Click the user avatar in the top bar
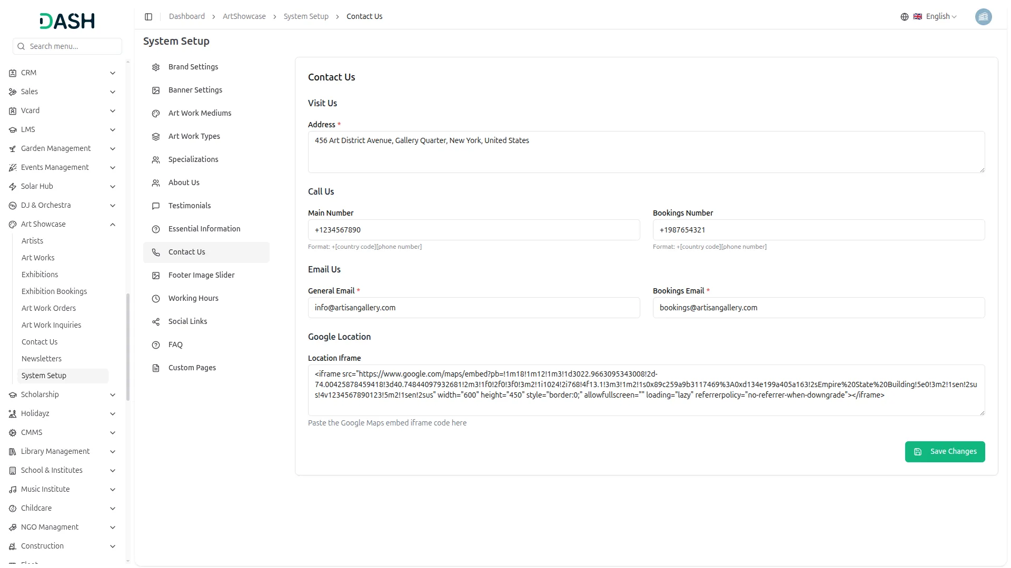The width and height of the screenshot is (1011, 568). point(983,17)
